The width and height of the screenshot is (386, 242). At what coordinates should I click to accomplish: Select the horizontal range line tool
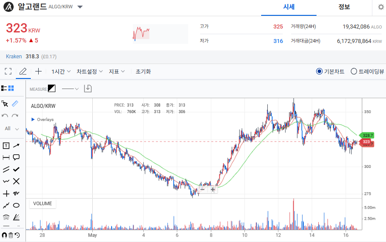[x=6, y=157]
